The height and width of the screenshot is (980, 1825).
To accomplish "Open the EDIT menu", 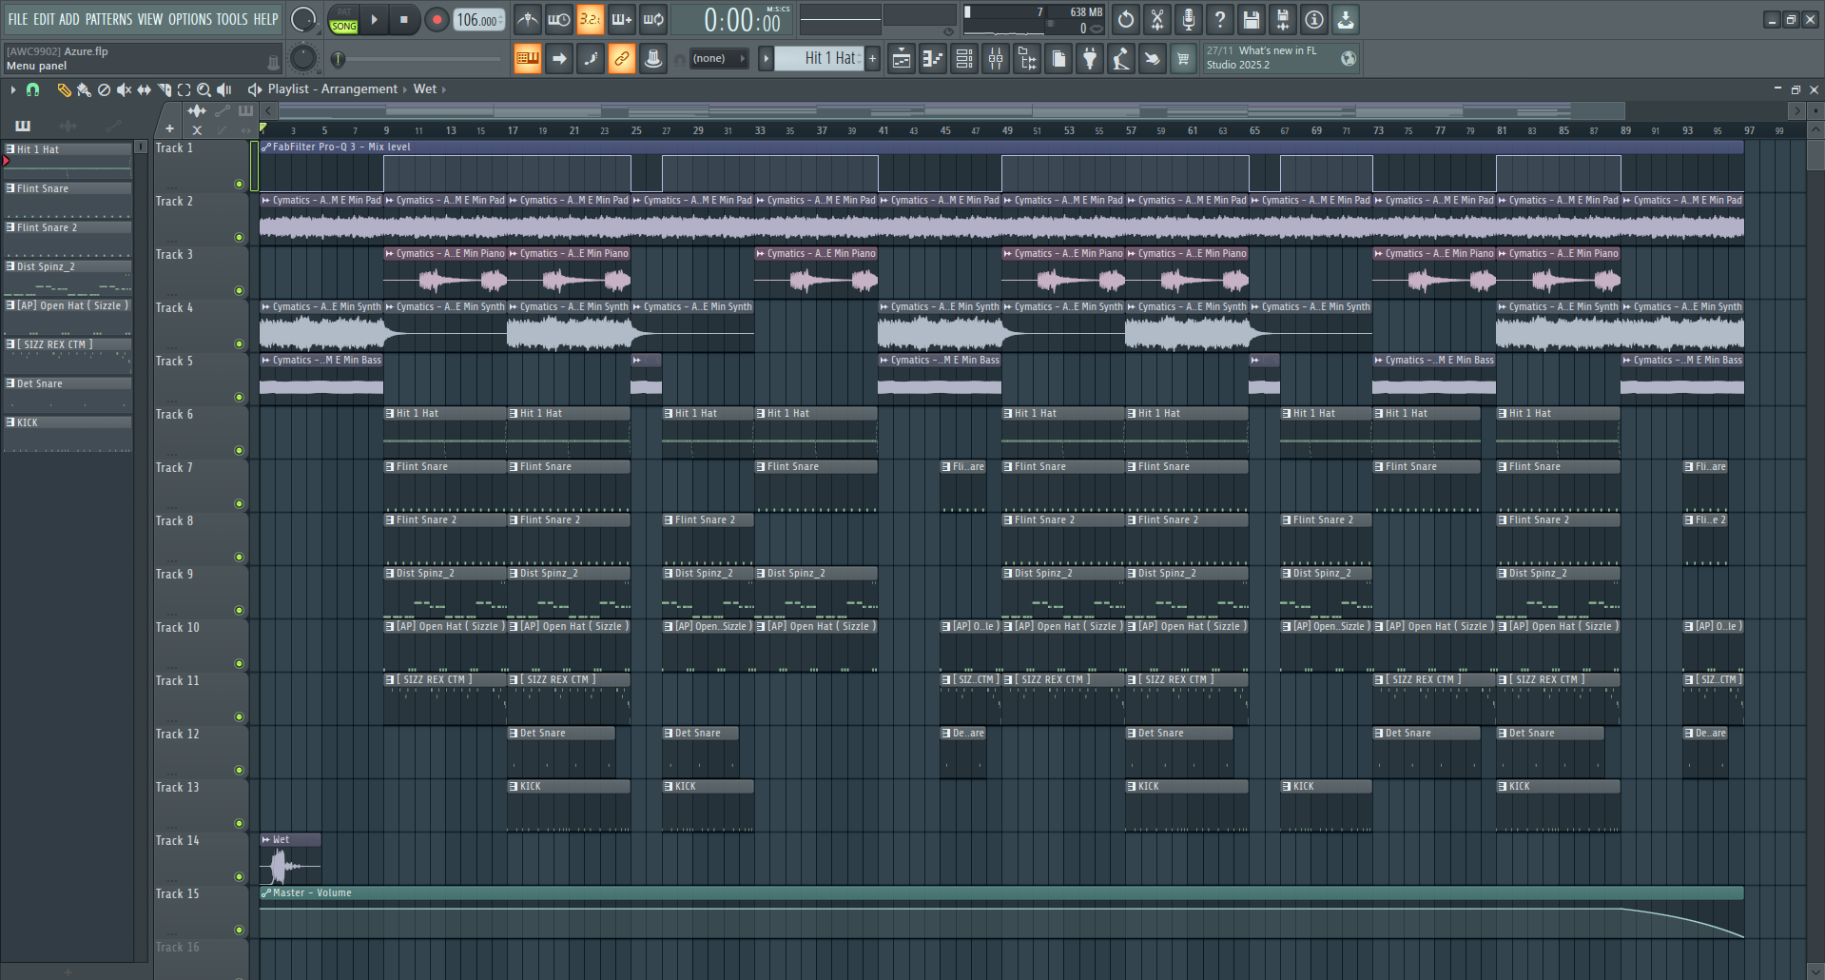I will 44,19.
